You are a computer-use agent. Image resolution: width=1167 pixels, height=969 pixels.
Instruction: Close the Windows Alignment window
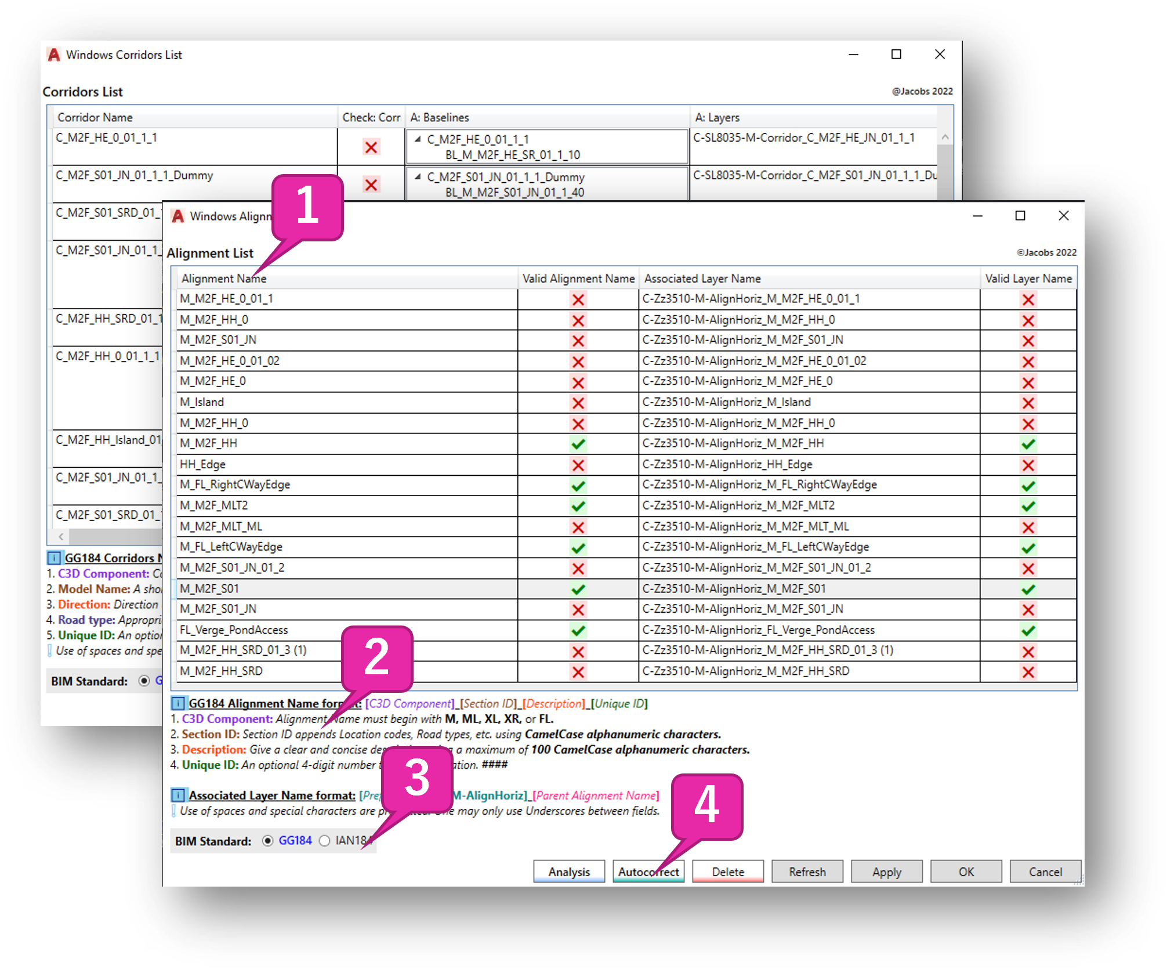click(x=1063, y=216)
